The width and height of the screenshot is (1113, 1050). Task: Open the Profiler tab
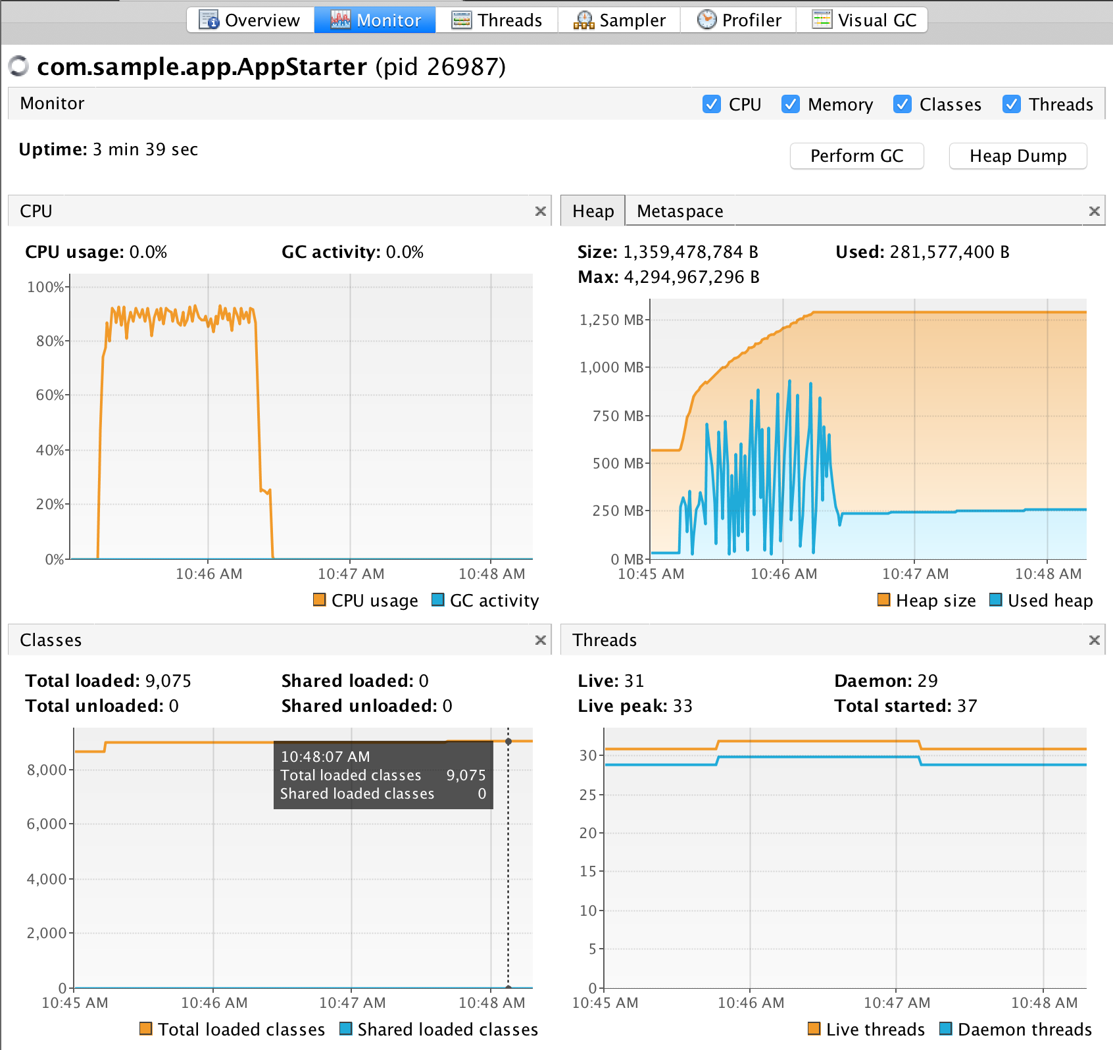point(739,20)
